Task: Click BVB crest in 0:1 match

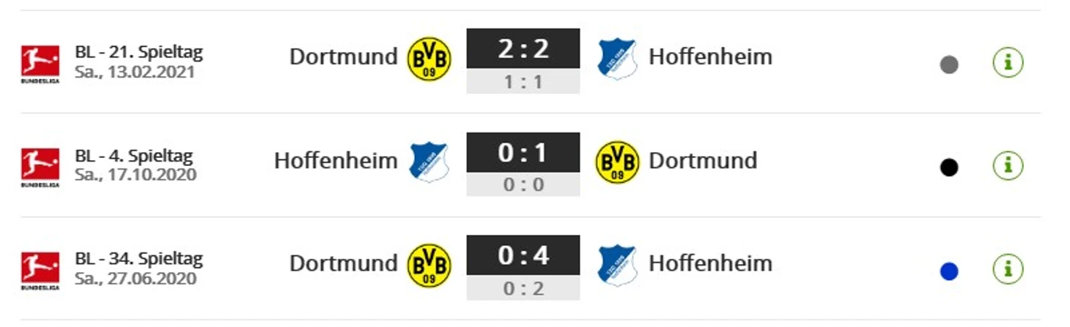Action: (618, 162)
